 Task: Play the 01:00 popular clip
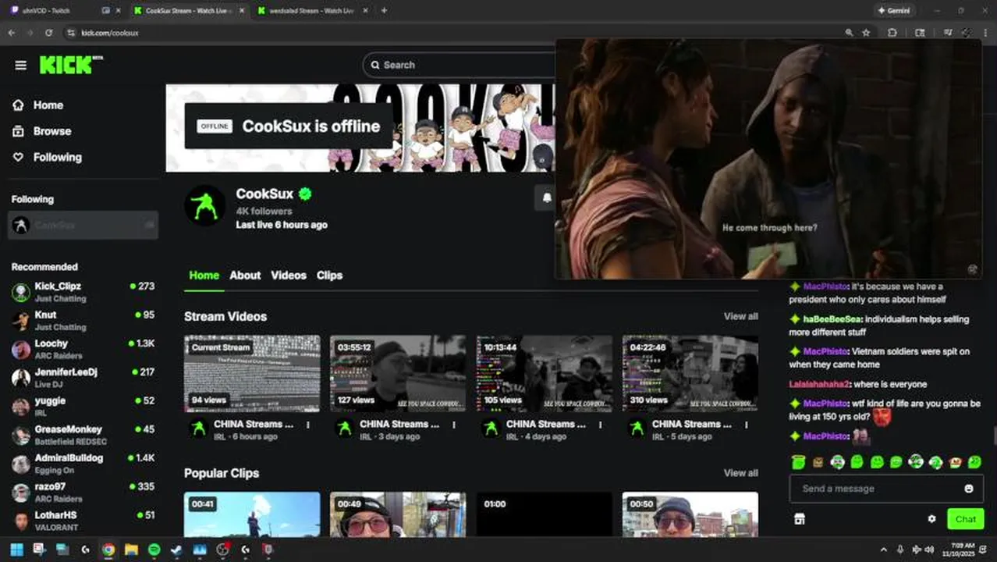tap(545, 514)
